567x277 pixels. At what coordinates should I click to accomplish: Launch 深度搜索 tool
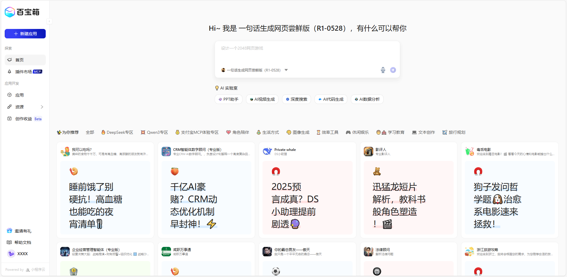tap(296, 99)
